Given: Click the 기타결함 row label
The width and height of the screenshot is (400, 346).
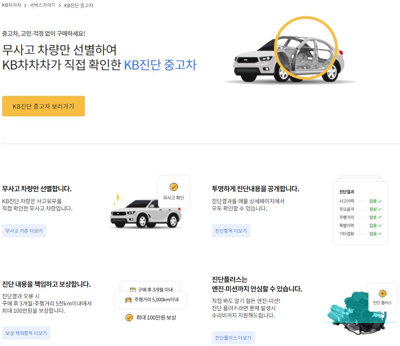Looking at the screenshot, I should pos(346,234).
